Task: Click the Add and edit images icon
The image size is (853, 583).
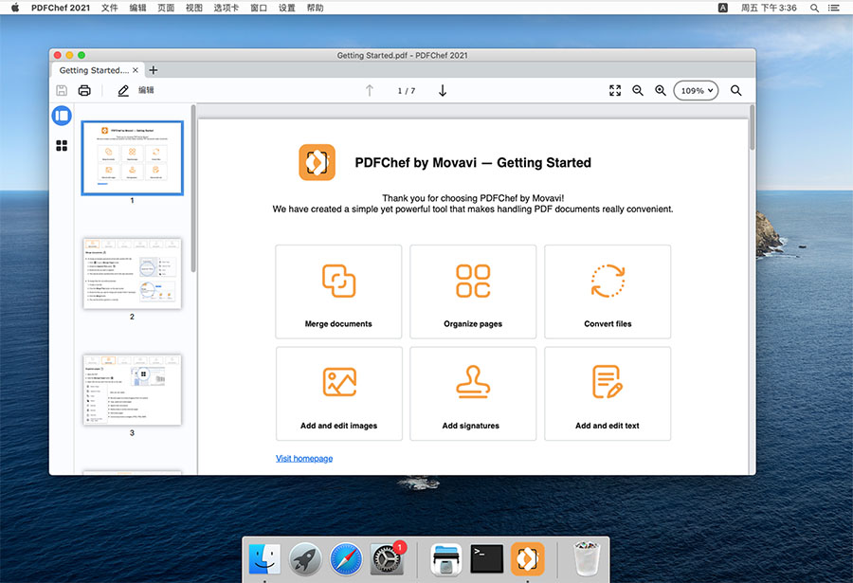Action: [339, 382]
